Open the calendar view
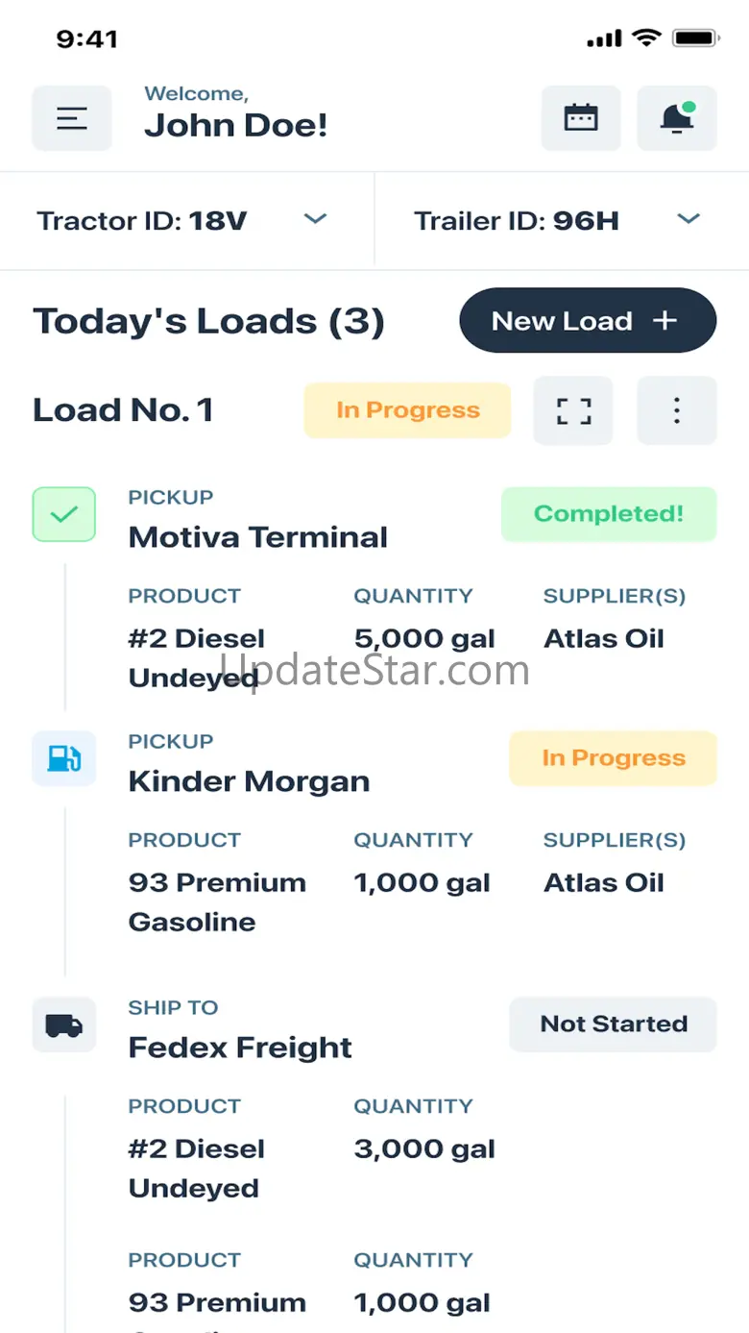Image resolution: width=749 pixels, height=1333 pixels. [580, 118]
